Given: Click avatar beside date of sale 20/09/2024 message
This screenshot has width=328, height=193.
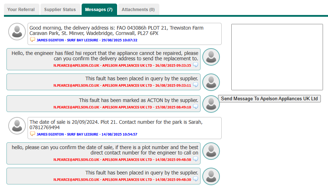Looking at the screenshot, I should click(17, 126).
